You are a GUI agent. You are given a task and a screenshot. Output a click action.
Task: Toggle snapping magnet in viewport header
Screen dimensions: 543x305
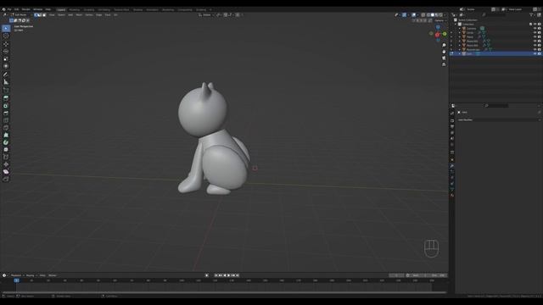227,15
